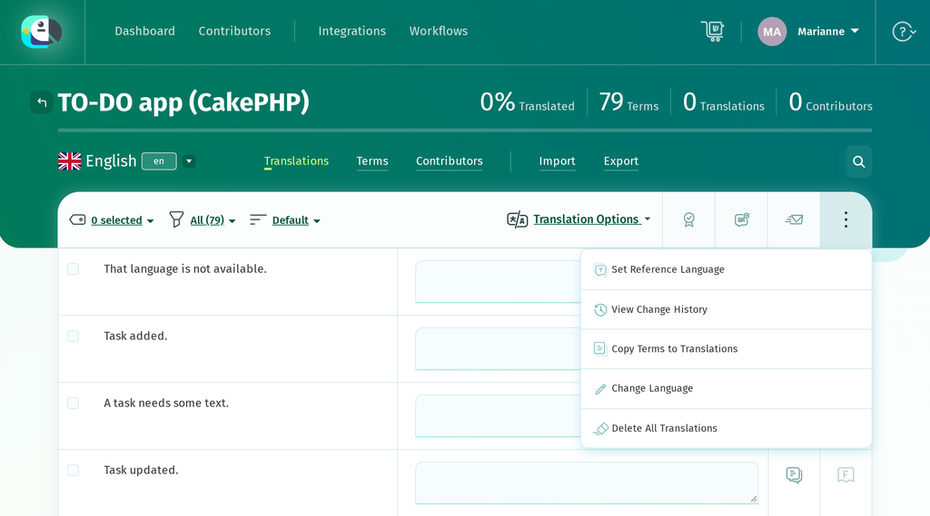
Task: Click the help question mark icon
Action: click(x=904, y=32)
